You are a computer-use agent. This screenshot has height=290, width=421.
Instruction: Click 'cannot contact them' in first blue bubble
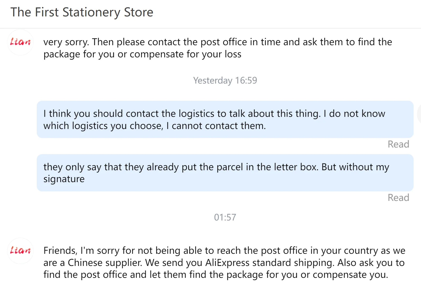tap(218, 126)
